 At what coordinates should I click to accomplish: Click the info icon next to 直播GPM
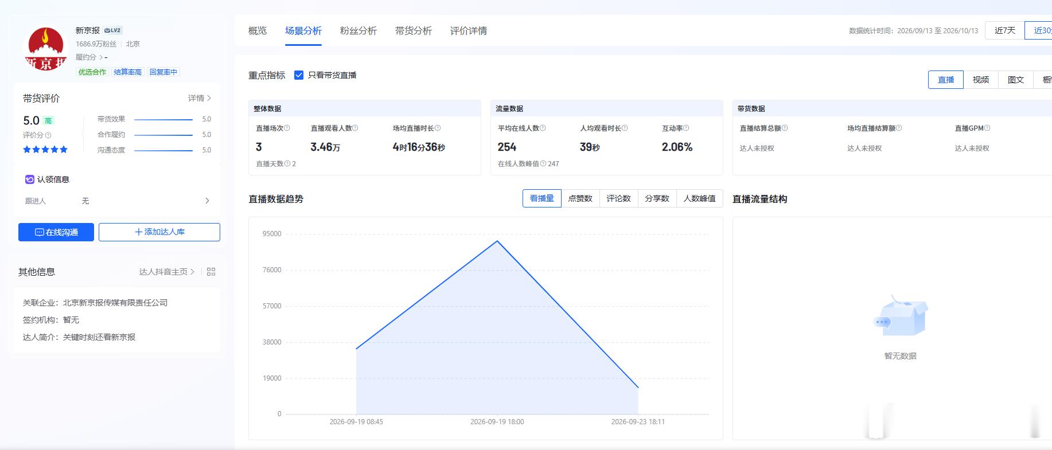point(987,128)
